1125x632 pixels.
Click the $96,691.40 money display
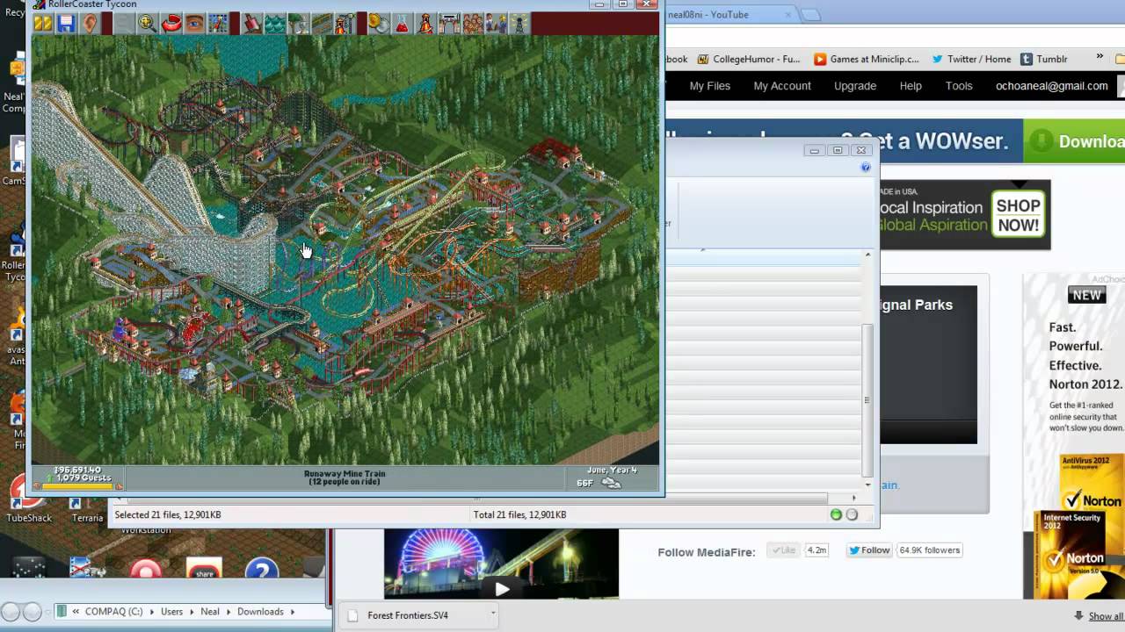pyautogui.click(x=78, y=470)
